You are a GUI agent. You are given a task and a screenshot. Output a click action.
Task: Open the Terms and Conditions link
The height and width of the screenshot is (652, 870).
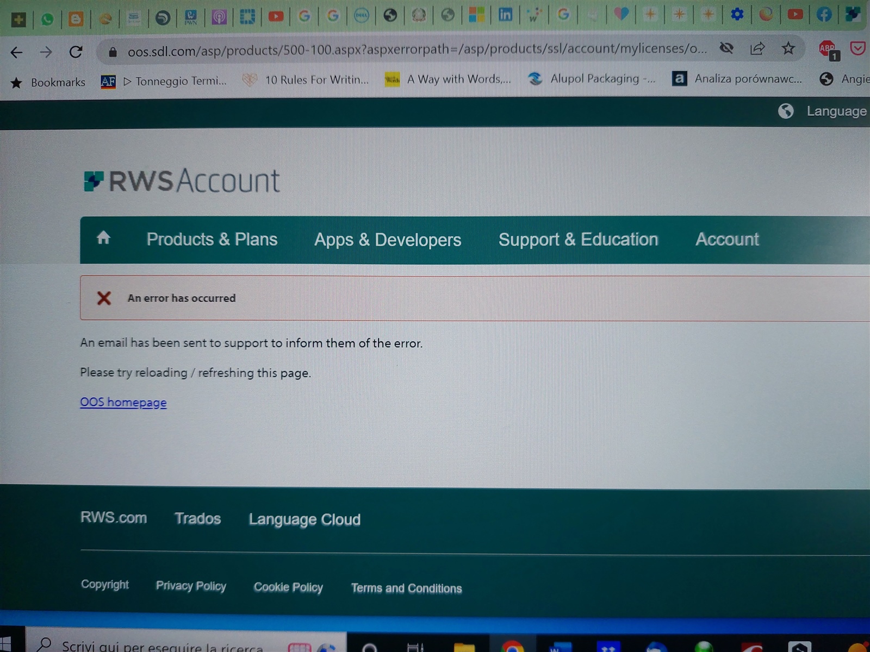406,588
